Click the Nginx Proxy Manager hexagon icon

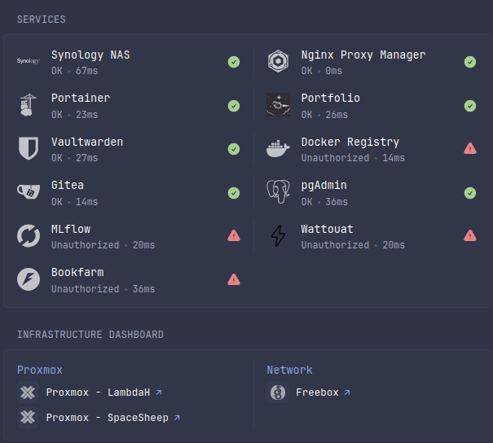tap(279, 61)
